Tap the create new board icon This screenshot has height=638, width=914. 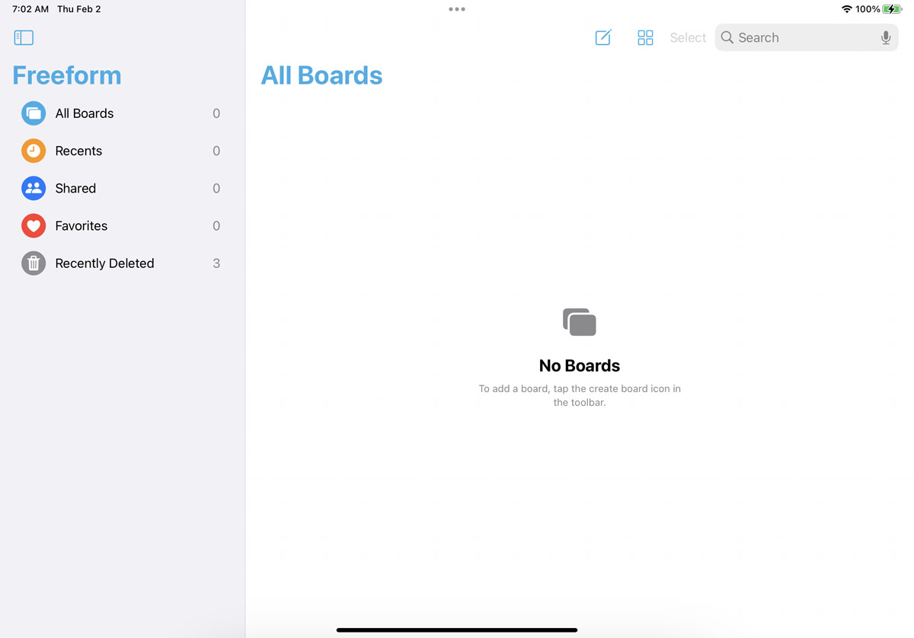click(x=603, y=37)
